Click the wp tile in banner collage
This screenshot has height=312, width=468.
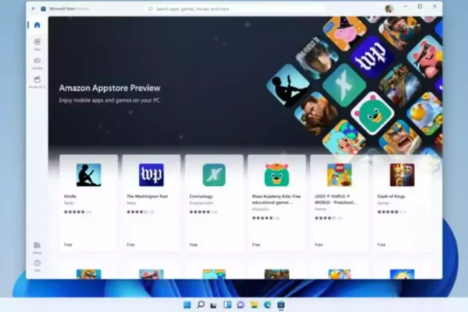click(372, 57)
